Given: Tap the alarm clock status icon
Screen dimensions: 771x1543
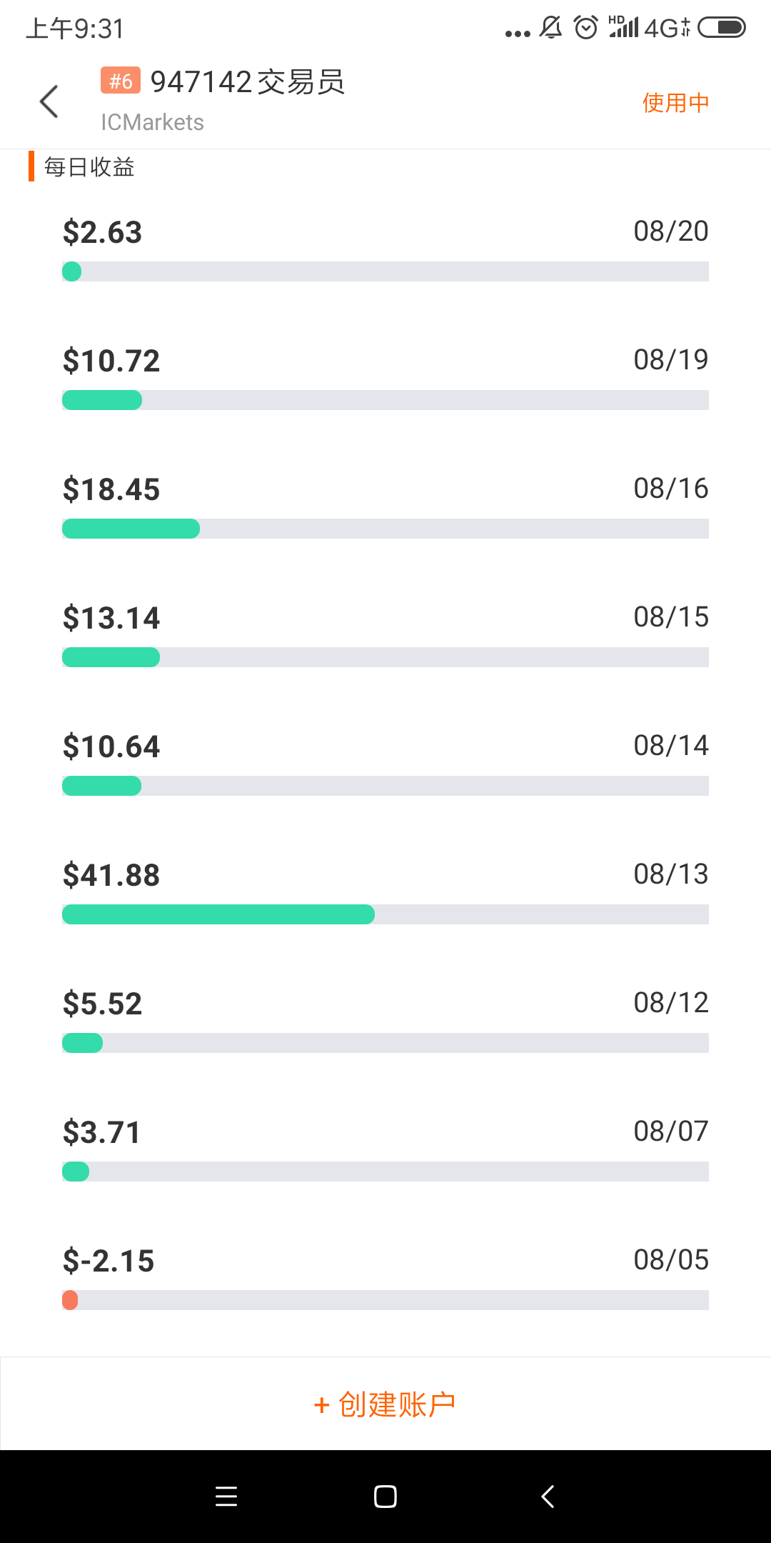Looking at the screenshot, I should coord(586,28).
